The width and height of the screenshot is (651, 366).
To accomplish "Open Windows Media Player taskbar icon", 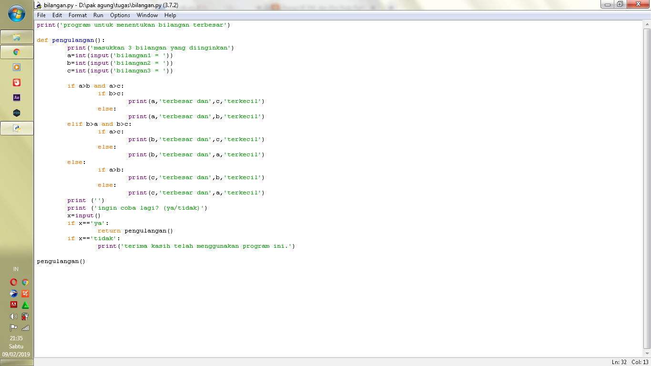I will coord(17,67).
